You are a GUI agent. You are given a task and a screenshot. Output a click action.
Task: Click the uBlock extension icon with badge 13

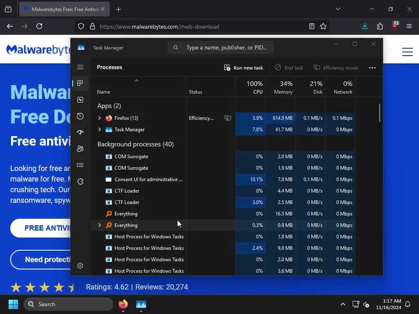tap(395, 26)
